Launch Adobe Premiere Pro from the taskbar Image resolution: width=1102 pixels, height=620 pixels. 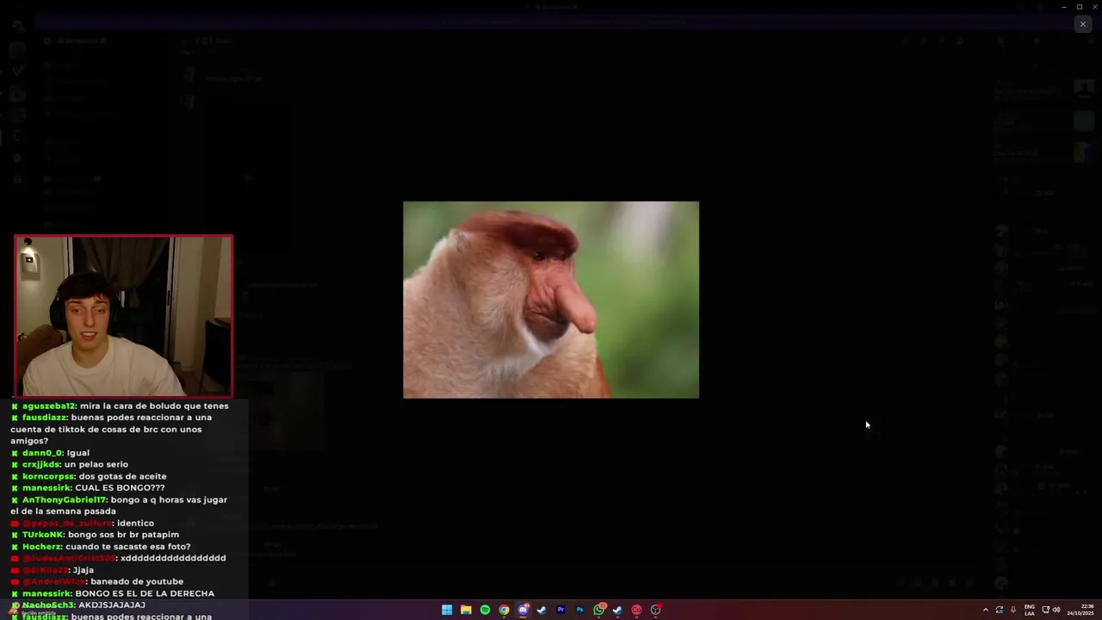[560, 610]
